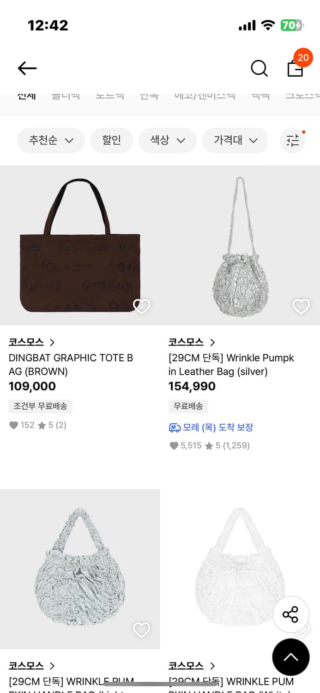
Task: Expand the 색상 color filter dropdown
Action: pyautogui.click(x=167, y=140)
